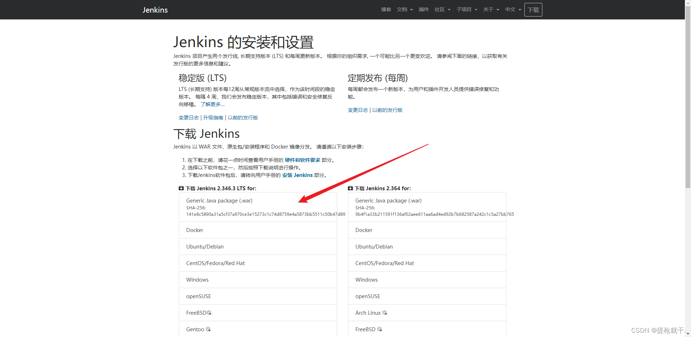Select Ubuntu/Debian under LTS downloads
The height and width of the screenshot is (337, 691).
click(x=258, y=247)
